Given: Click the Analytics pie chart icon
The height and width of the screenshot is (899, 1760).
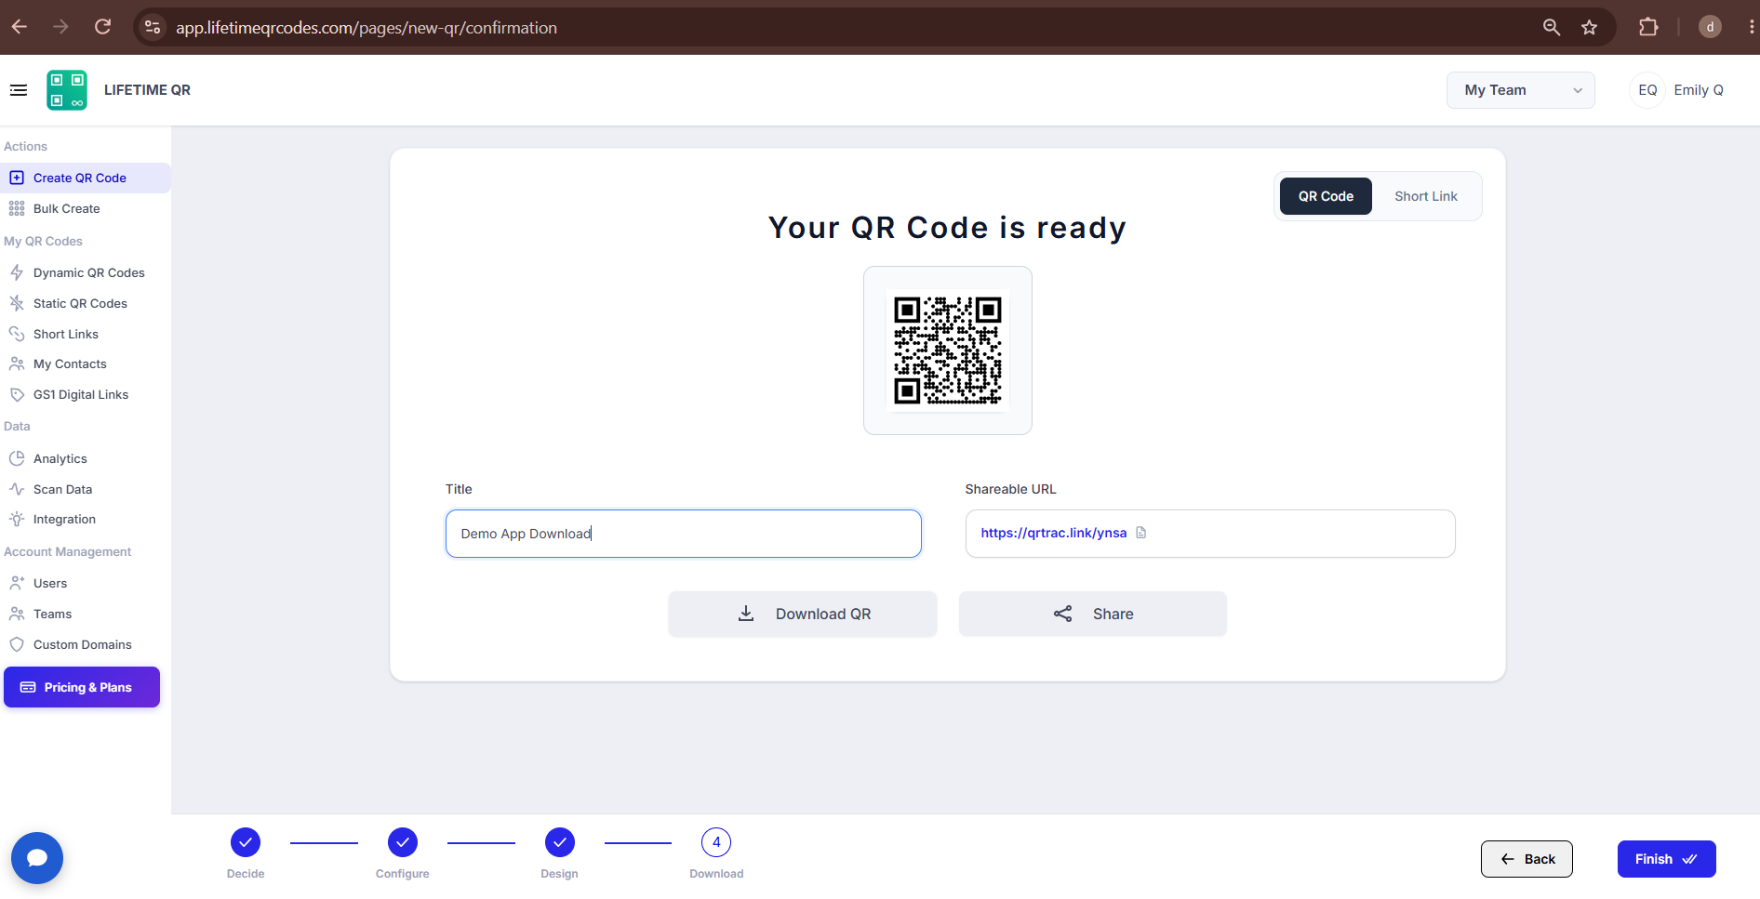Looking at the screenshot, I should tap(17, 458).
